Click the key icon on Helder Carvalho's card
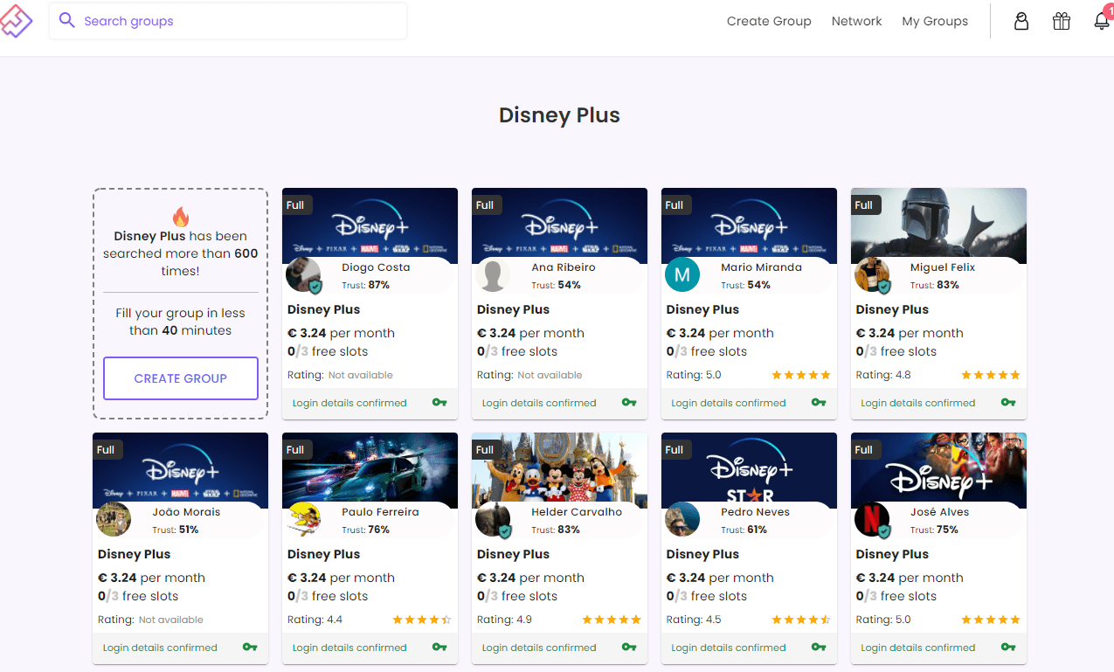This screenshot has height=672, width=1114. (x=629, y=648)
